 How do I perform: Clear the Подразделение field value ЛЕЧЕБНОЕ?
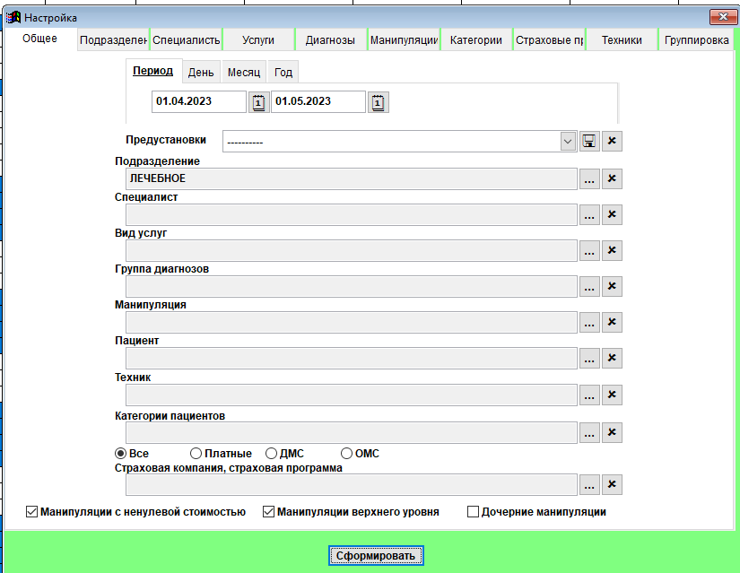pos(612,178)
